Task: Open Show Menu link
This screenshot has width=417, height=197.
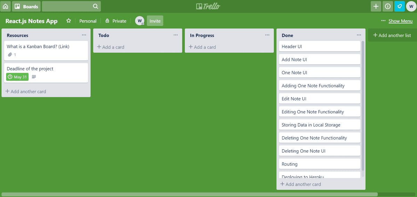Action: [x=401, y=21]
